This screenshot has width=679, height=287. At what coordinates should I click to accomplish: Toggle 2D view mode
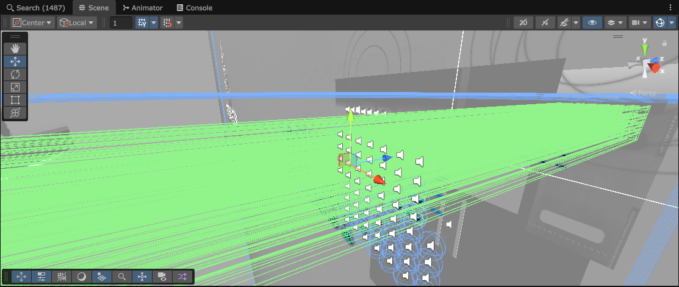click(x=523, y=23)
